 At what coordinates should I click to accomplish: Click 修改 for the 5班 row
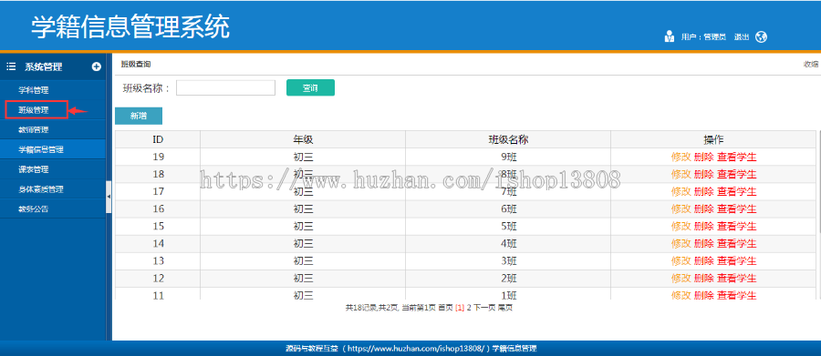(681, 227)
